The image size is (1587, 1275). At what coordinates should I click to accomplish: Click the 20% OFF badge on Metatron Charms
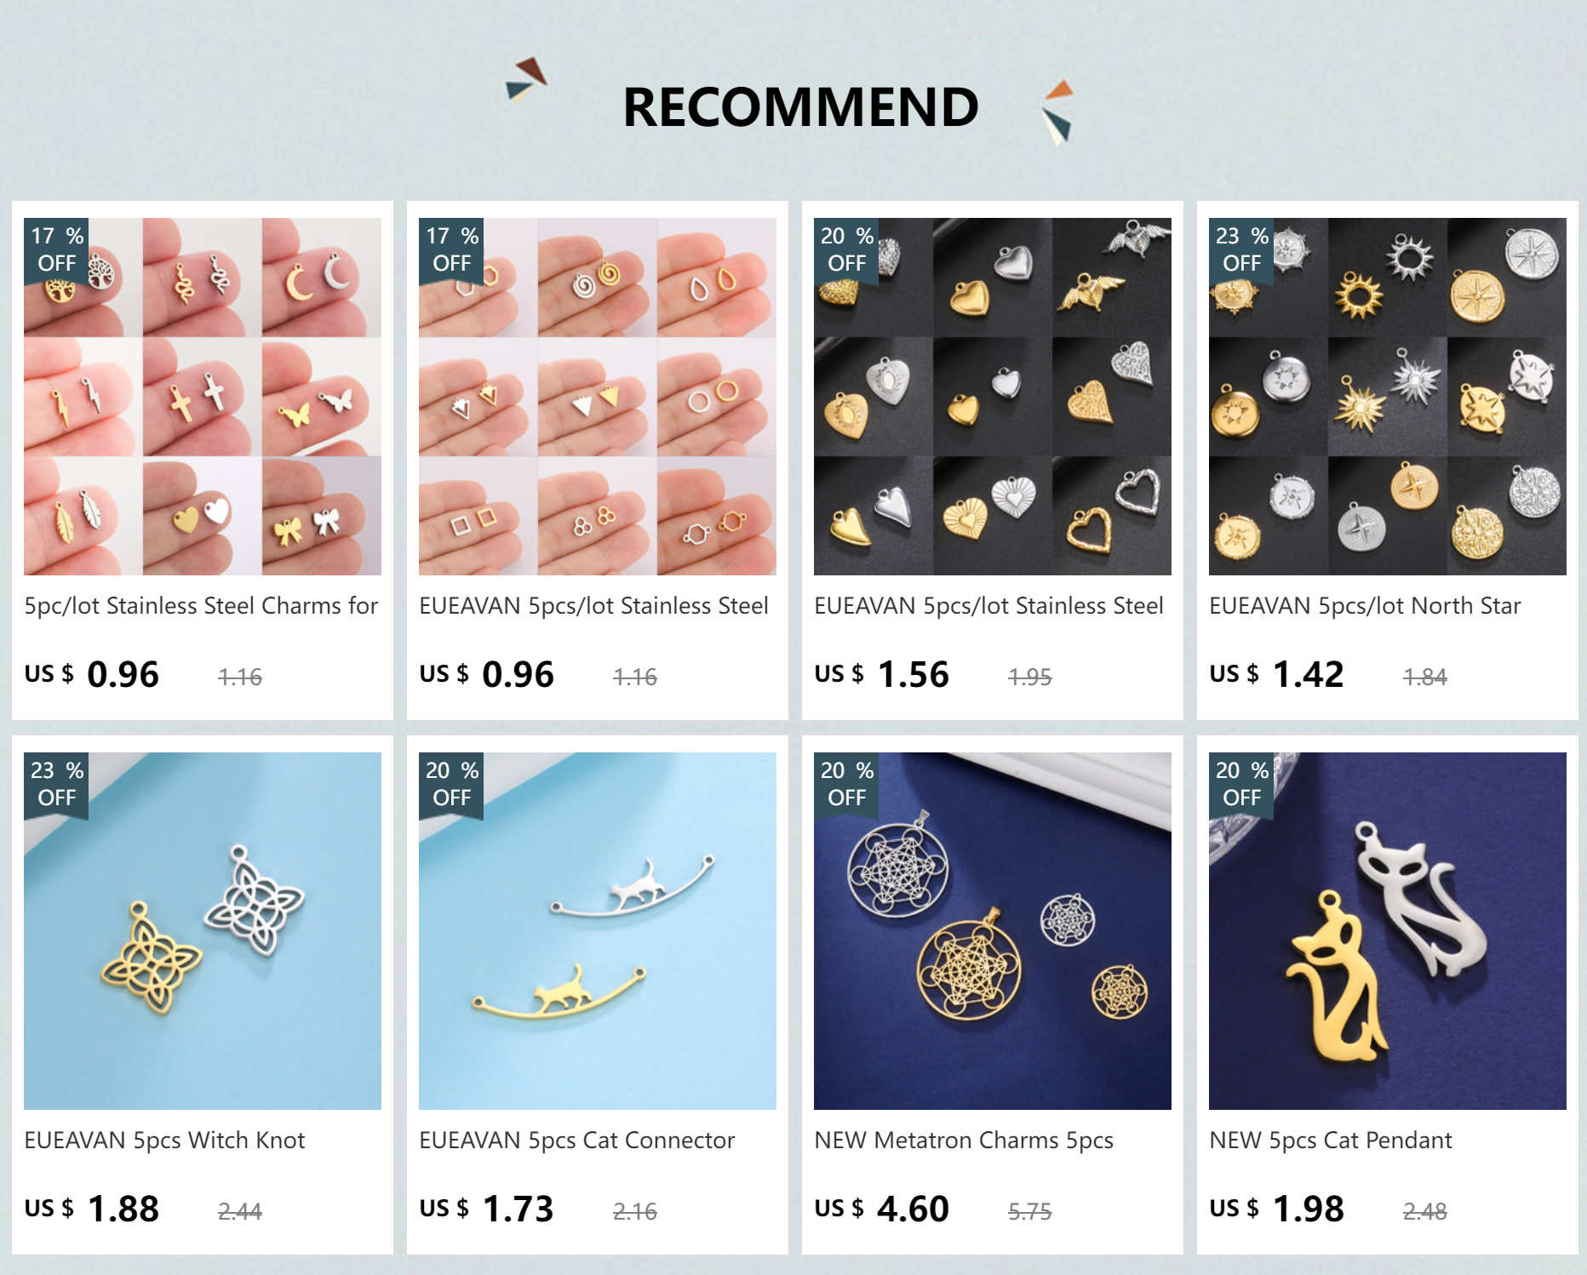pyautogui.click(x=846, y=785)
